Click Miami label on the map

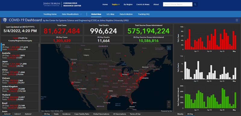coord(134,103)
